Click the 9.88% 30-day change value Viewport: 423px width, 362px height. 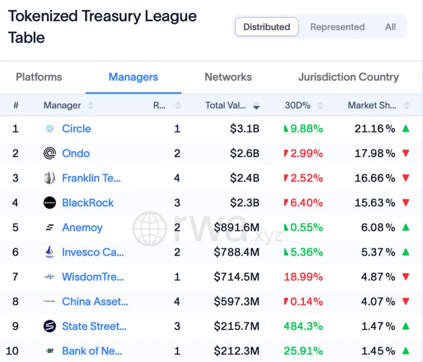click(306, 129)
